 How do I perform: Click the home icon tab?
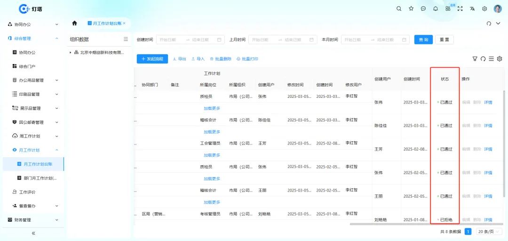74,23
